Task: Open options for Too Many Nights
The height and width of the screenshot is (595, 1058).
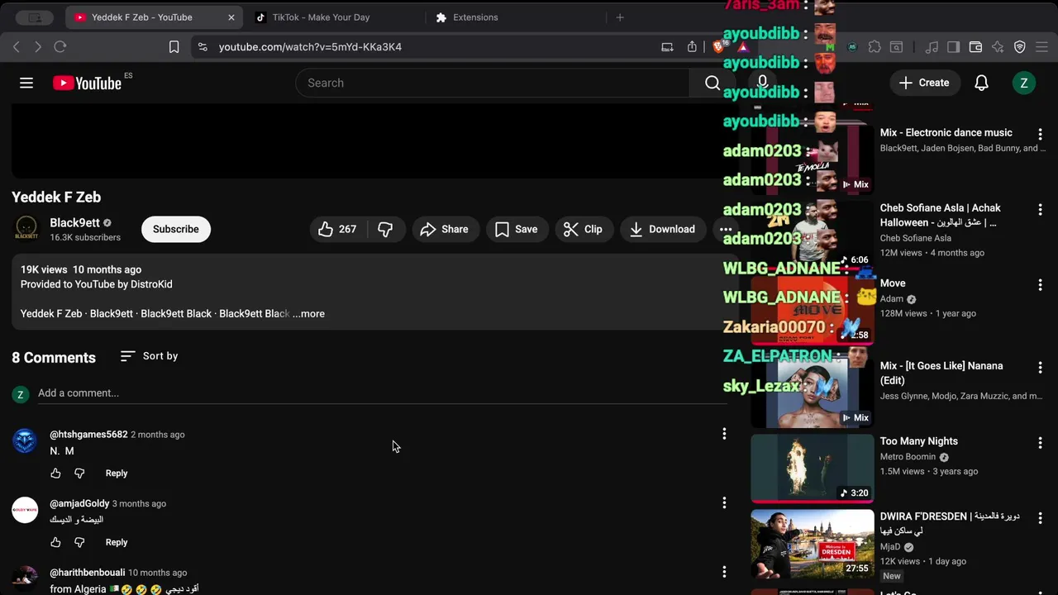Action: 1040,442
